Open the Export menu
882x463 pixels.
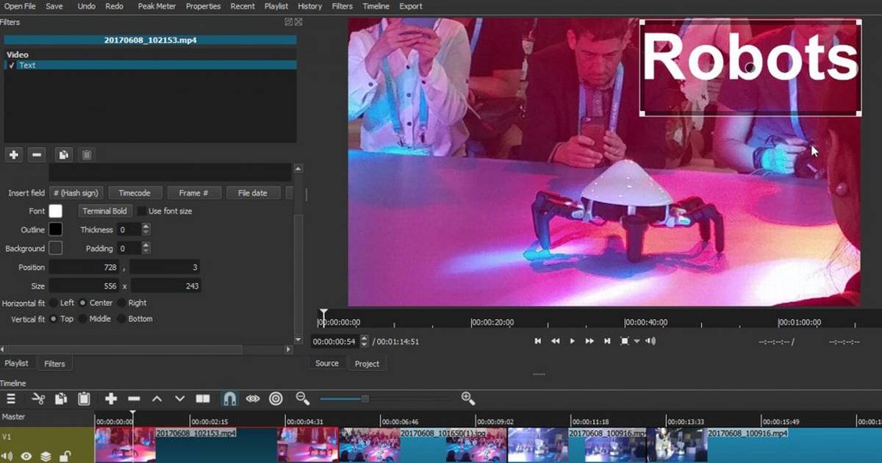410,6
